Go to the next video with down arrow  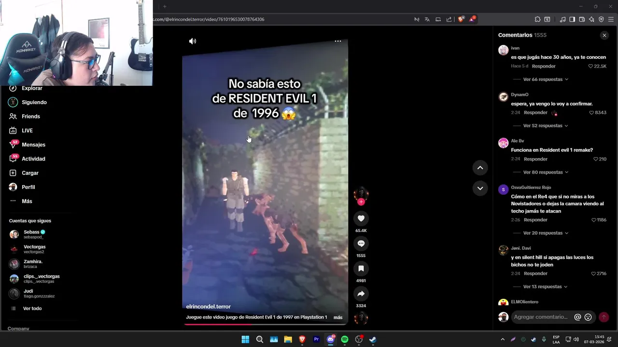click(x=480, y=188)
